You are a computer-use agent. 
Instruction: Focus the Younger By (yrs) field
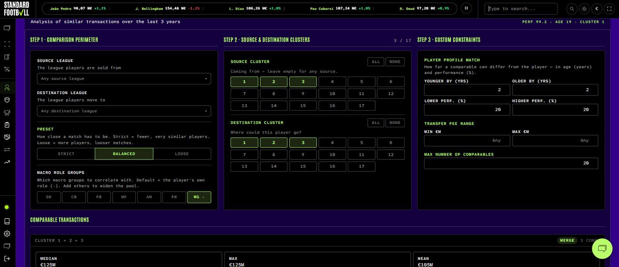pyautogui.click(x=467, y=90)
